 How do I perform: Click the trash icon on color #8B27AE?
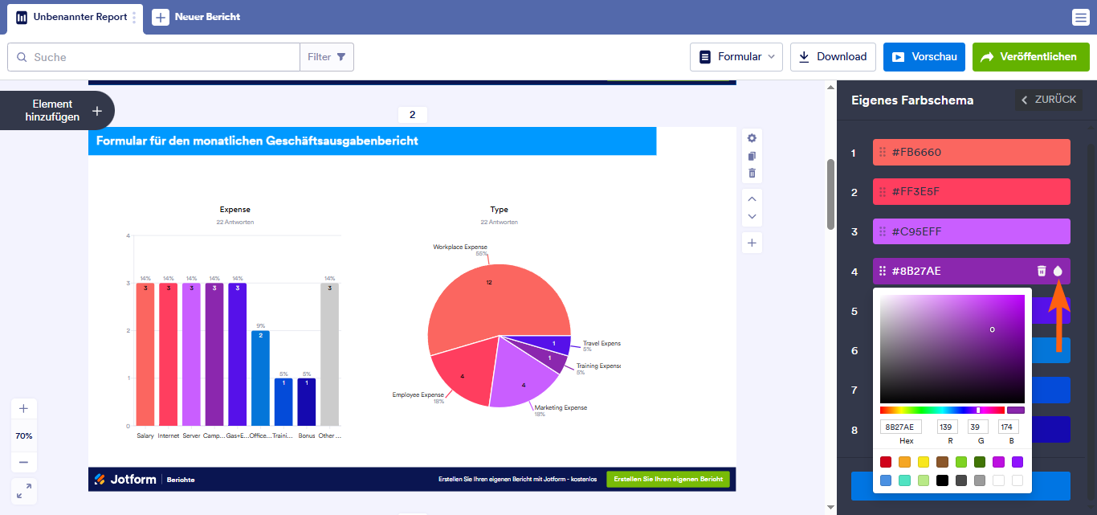(x=1042, y=272)
